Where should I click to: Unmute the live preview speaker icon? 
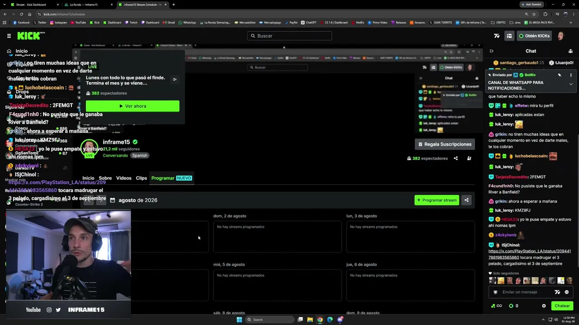(175, 79)
